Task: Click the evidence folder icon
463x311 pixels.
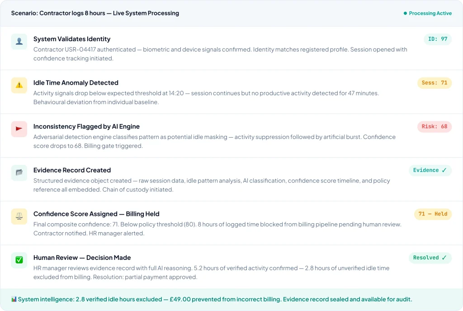Action: pos(19,172)
